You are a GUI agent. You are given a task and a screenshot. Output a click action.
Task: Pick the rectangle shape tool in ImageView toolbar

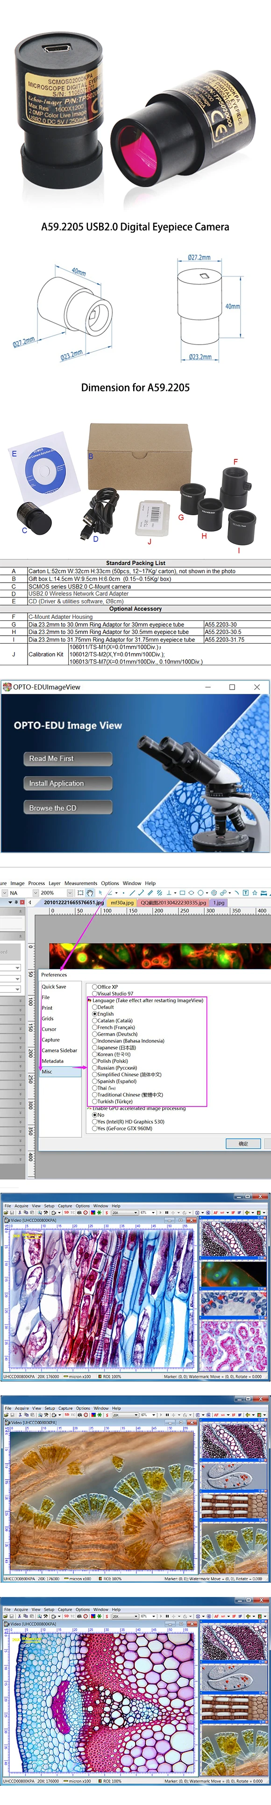182,893
